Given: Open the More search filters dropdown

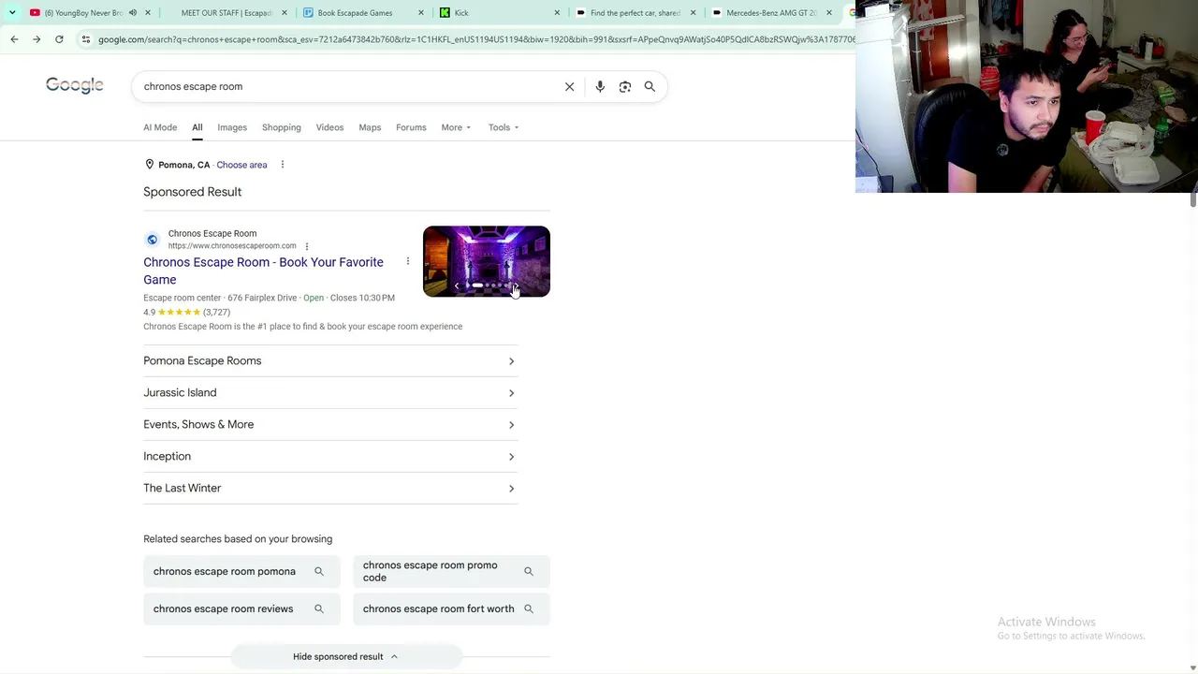Looking at the screenshot, I should pyautogui.click(x=456, y=127).
